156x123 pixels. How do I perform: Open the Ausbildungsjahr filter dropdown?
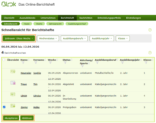[102, 38]
